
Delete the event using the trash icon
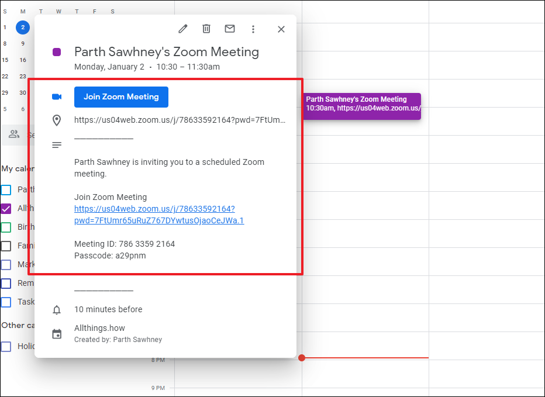(x=206, y=29)
